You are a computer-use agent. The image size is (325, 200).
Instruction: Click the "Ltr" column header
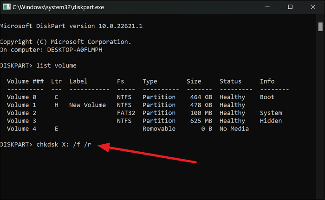pos(57,82)
